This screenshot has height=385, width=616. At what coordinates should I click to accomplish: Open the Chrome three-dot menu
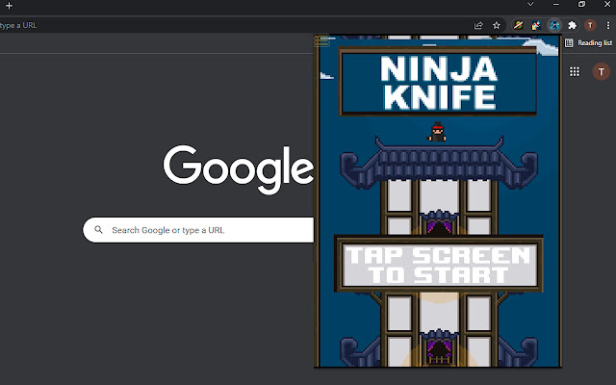point(607,26)
